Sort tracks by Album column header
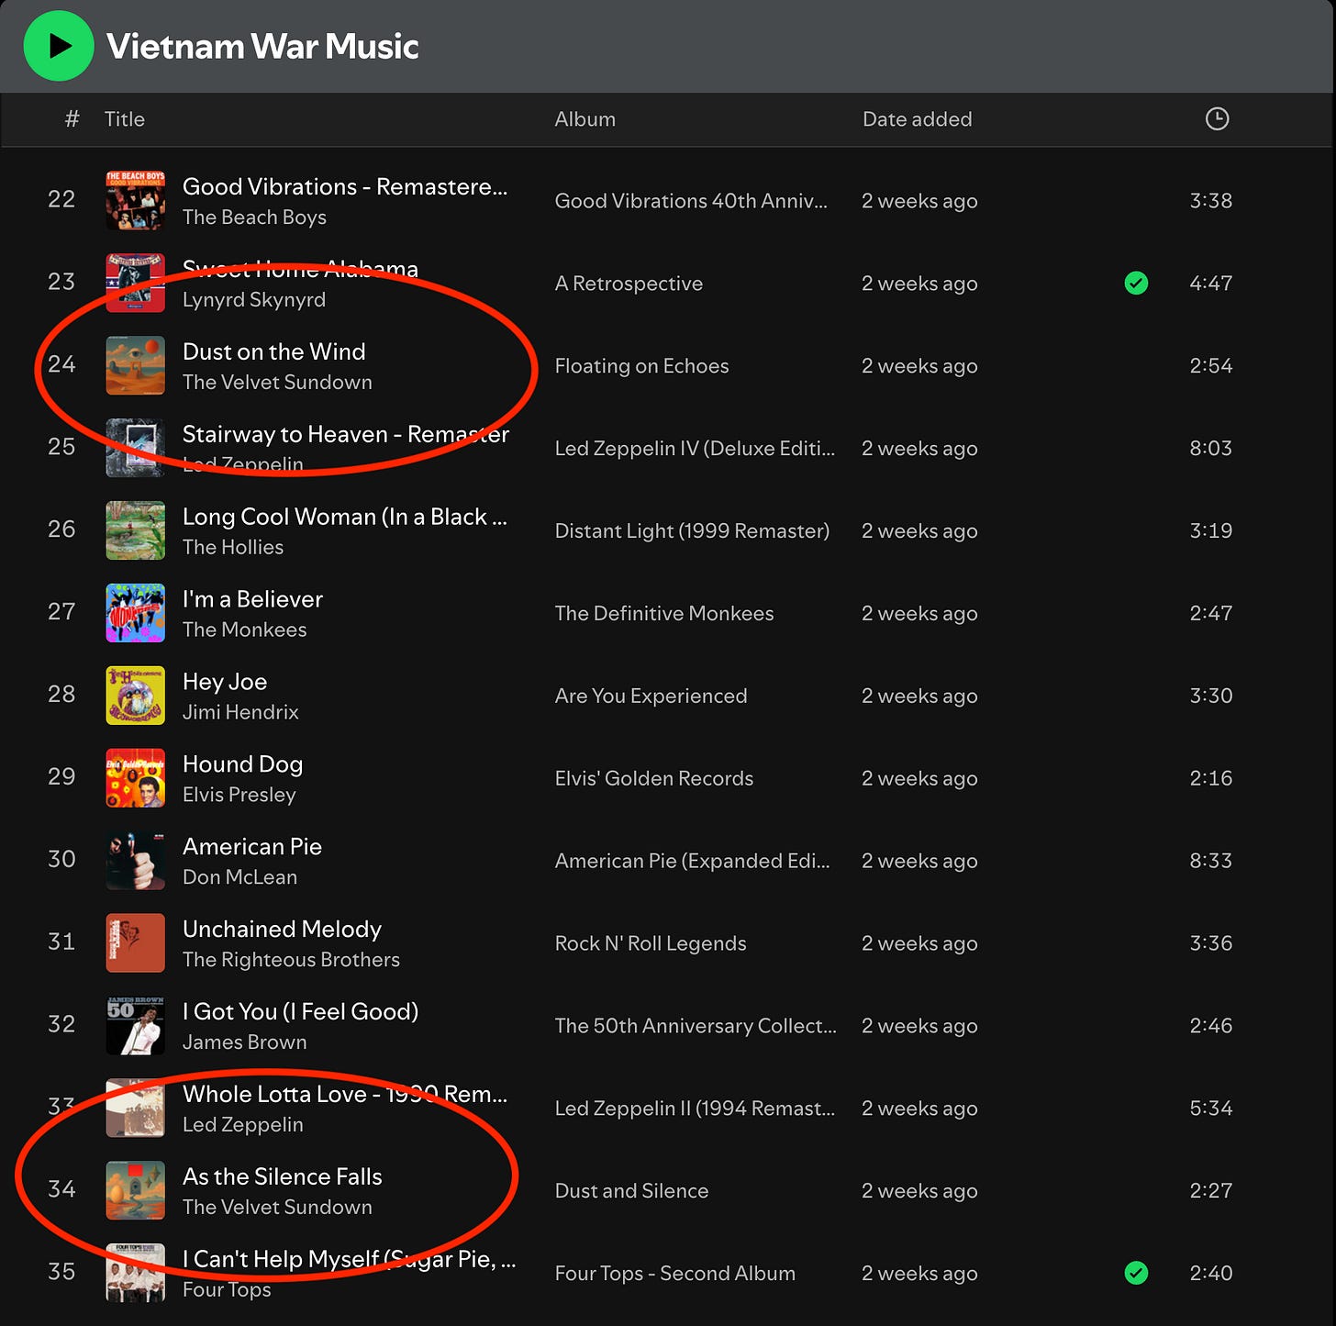Screen dimensions: 1336x1326 point(585,119)
